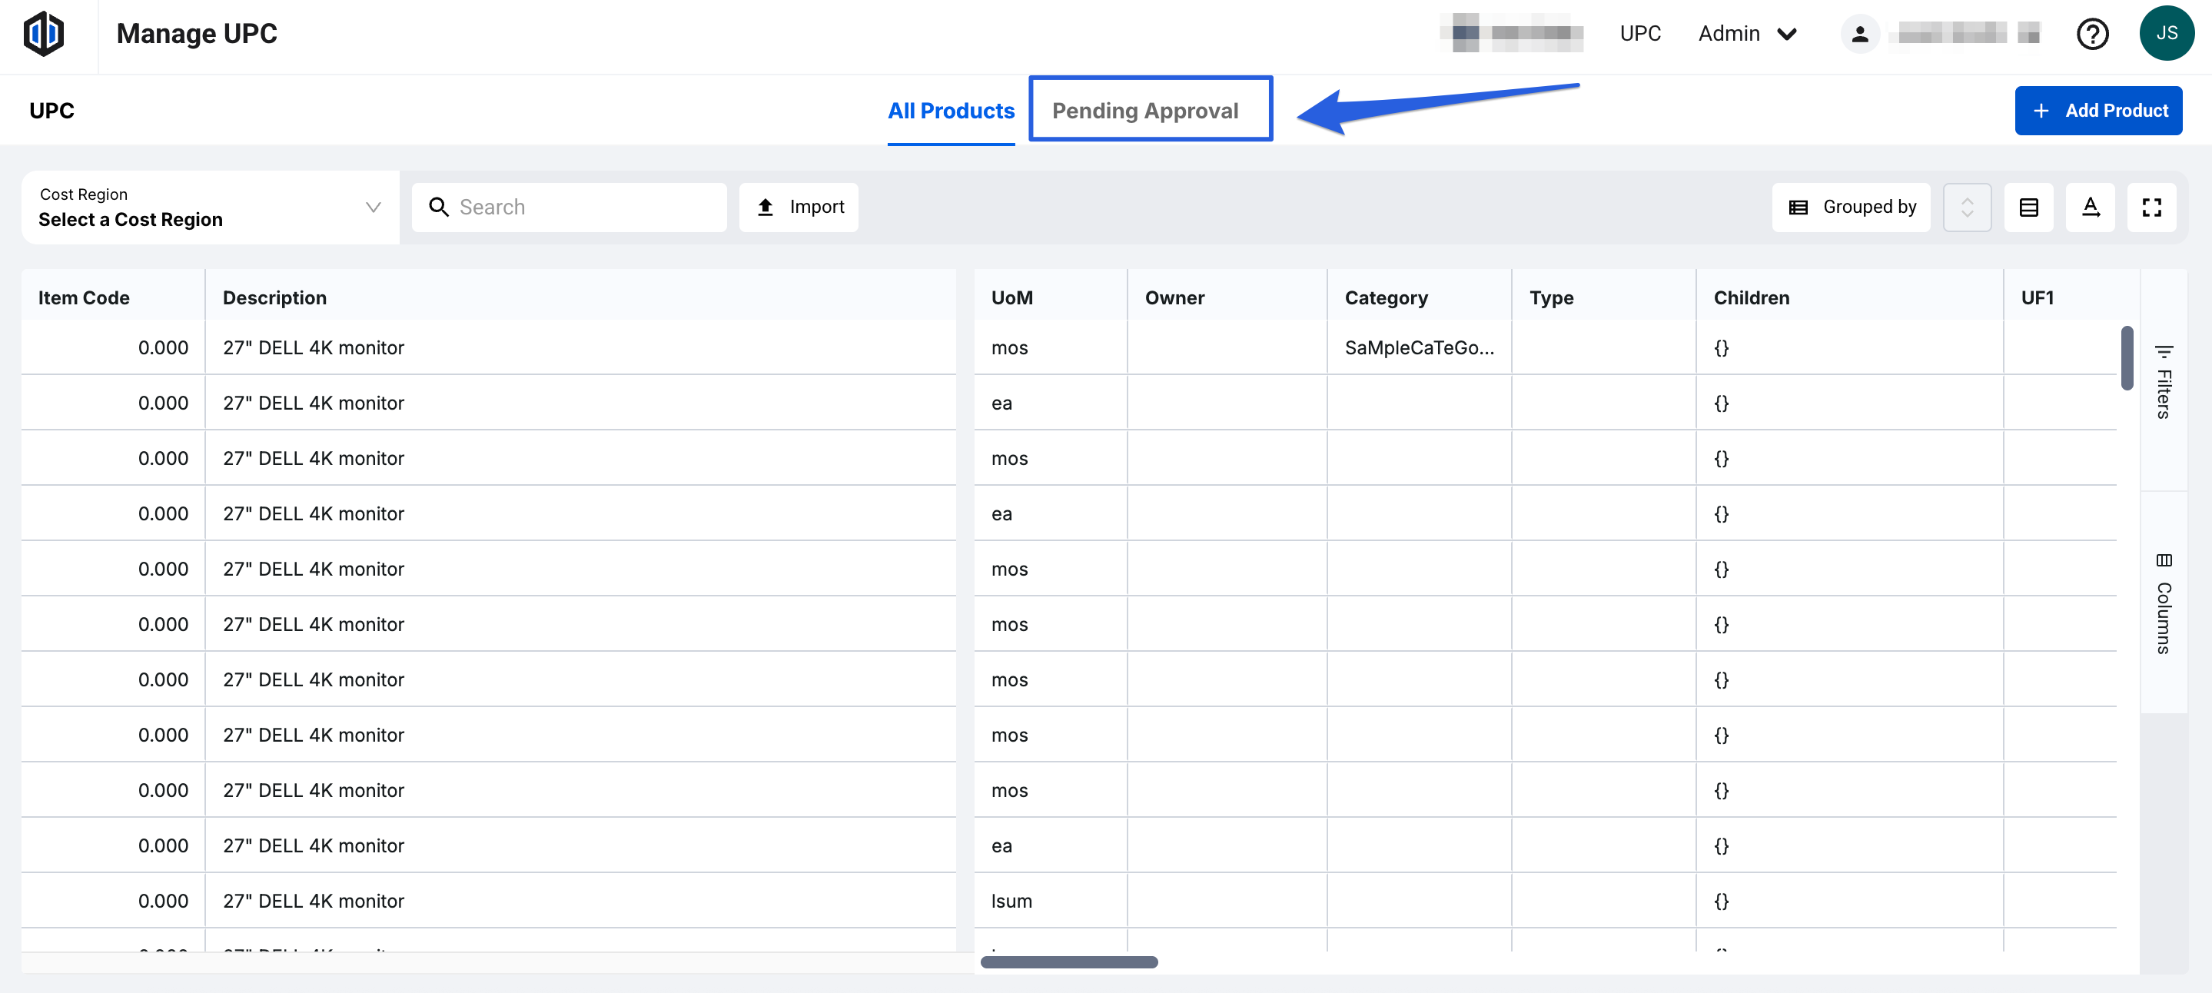Click the row density layout icon

point(2028,207)
